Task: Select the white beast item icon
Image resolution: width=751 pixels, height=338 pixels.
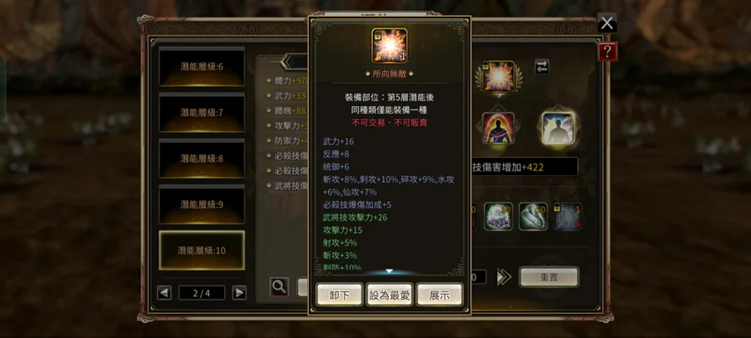Action: click(x=498, y=216)
